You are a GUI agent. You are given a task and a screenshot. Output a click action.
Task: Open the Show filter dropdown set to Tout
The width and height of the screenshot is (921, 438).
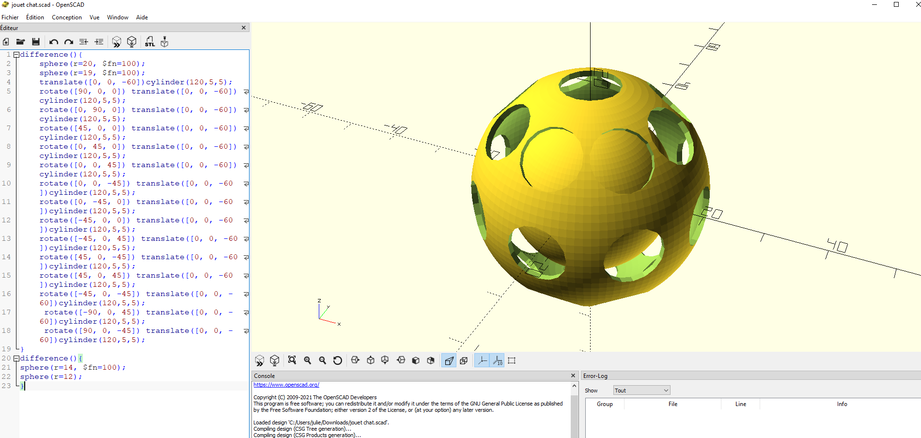641,391
